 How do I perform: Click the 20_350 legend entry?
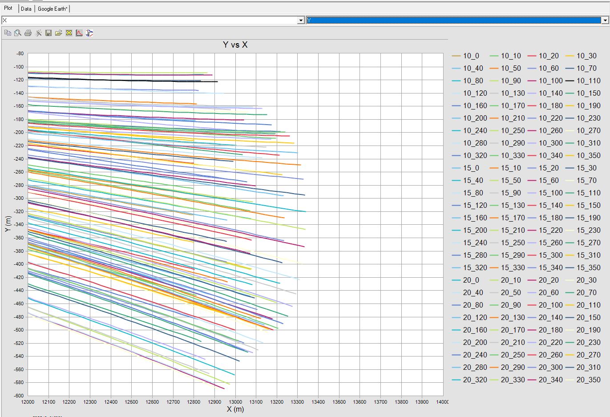588,380
